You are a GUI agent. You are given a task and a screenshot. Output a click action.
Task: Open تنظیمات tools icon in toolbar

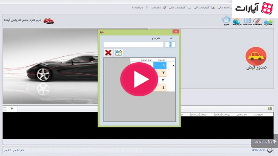click(257, 22)
